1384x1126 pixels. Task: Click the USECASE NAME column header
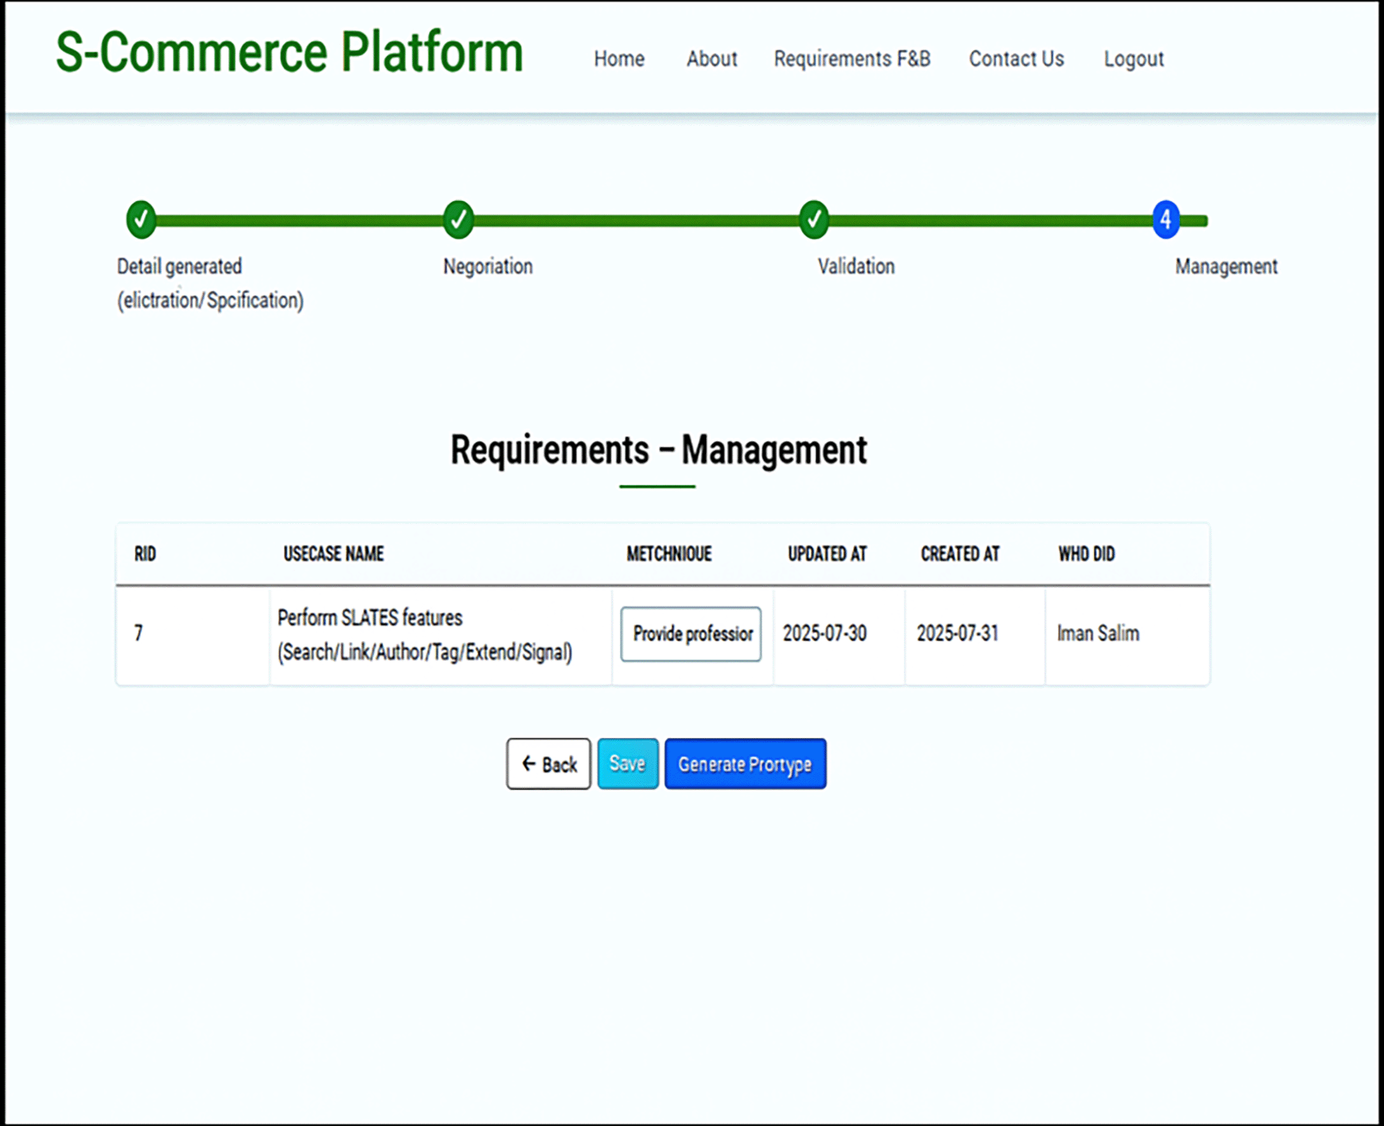pyautogui.click(x=333, y=554)
